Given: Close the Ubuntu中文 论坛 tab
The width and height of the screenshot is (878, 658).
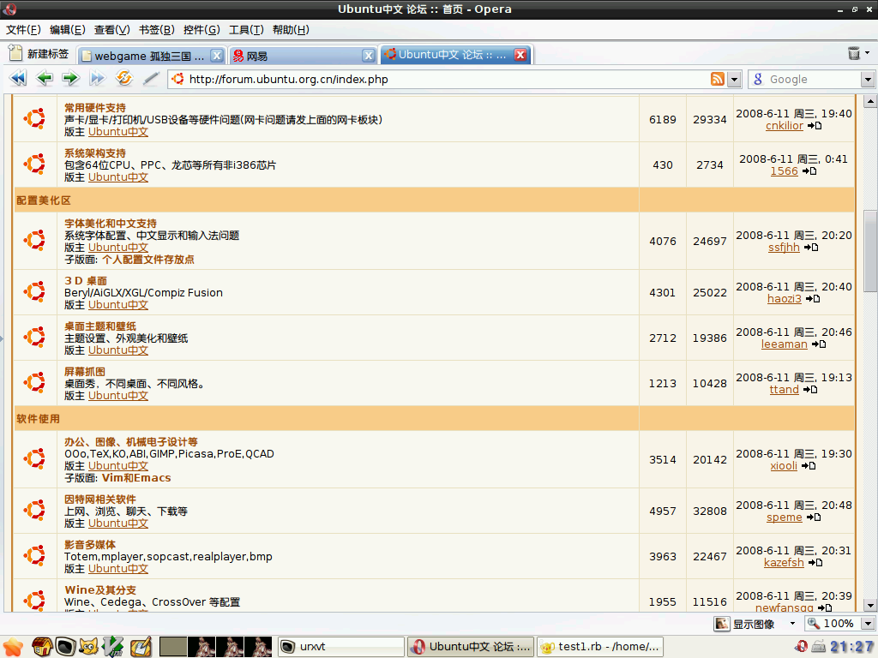Looking at the screenshot, I should point(520,54).
